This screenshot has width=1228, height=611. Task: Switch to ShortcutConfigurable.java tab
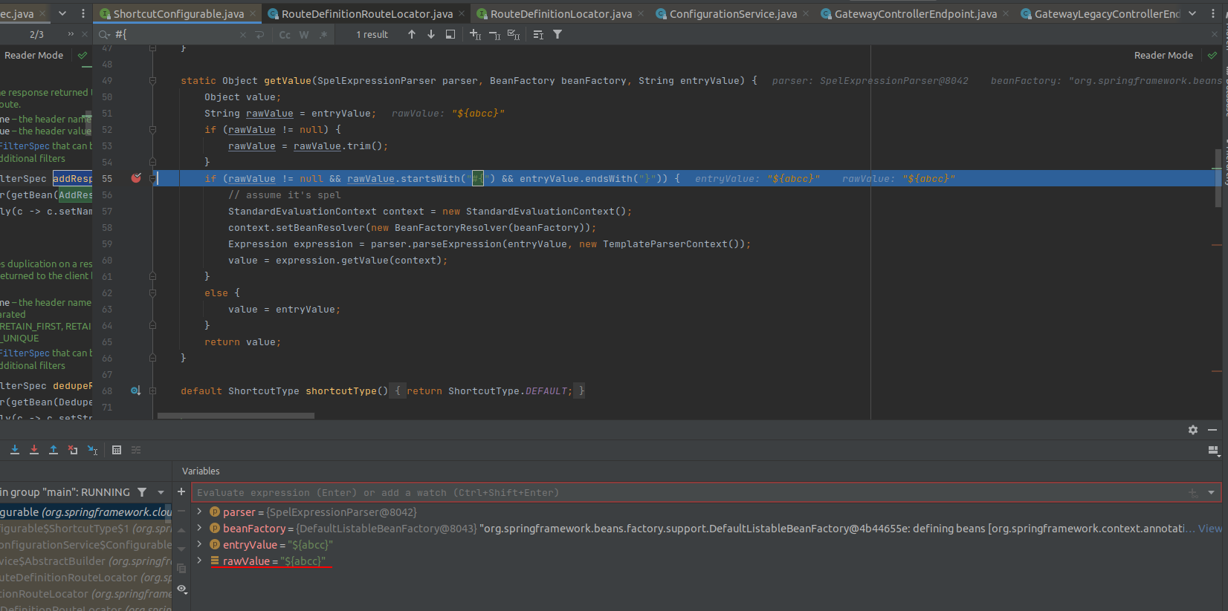(178, 14)
